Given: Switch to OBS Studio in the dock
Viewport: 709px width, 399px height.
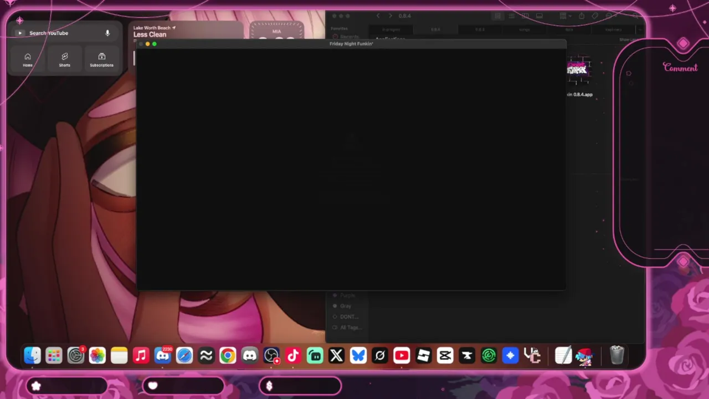Looking at the screenshot, I should coord(271,355).
